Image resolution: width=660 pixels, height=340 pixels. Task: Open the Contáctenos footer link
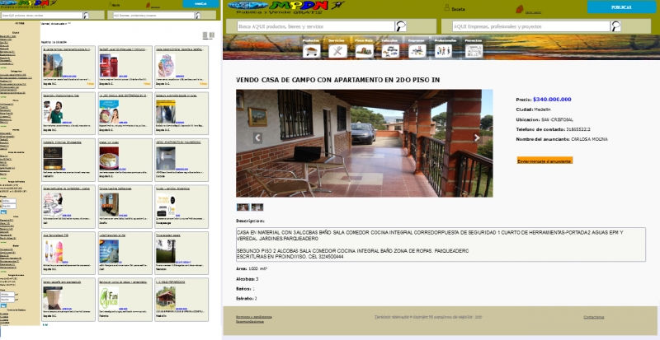point(593,317)
